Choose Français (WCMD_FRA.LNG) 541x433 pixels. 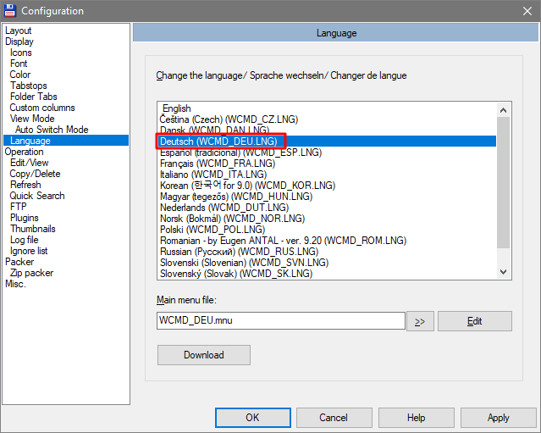pyautogui.click(x=327, y=164)
